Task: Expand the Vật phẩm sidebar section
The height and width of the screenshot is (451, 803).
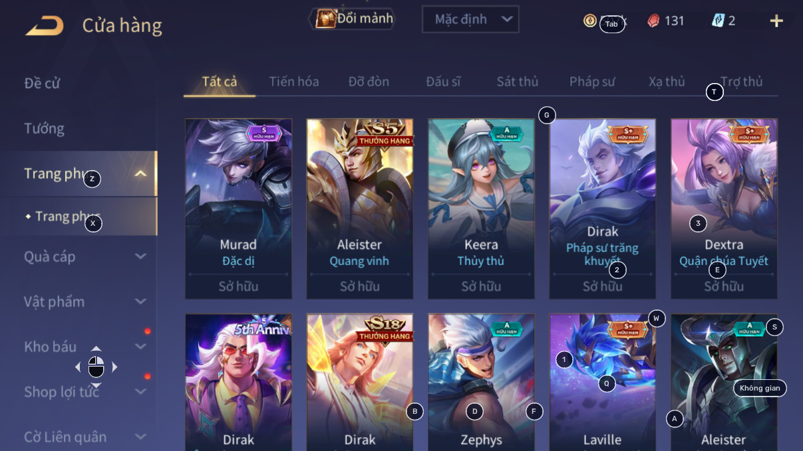Action: tap(140, 302)
